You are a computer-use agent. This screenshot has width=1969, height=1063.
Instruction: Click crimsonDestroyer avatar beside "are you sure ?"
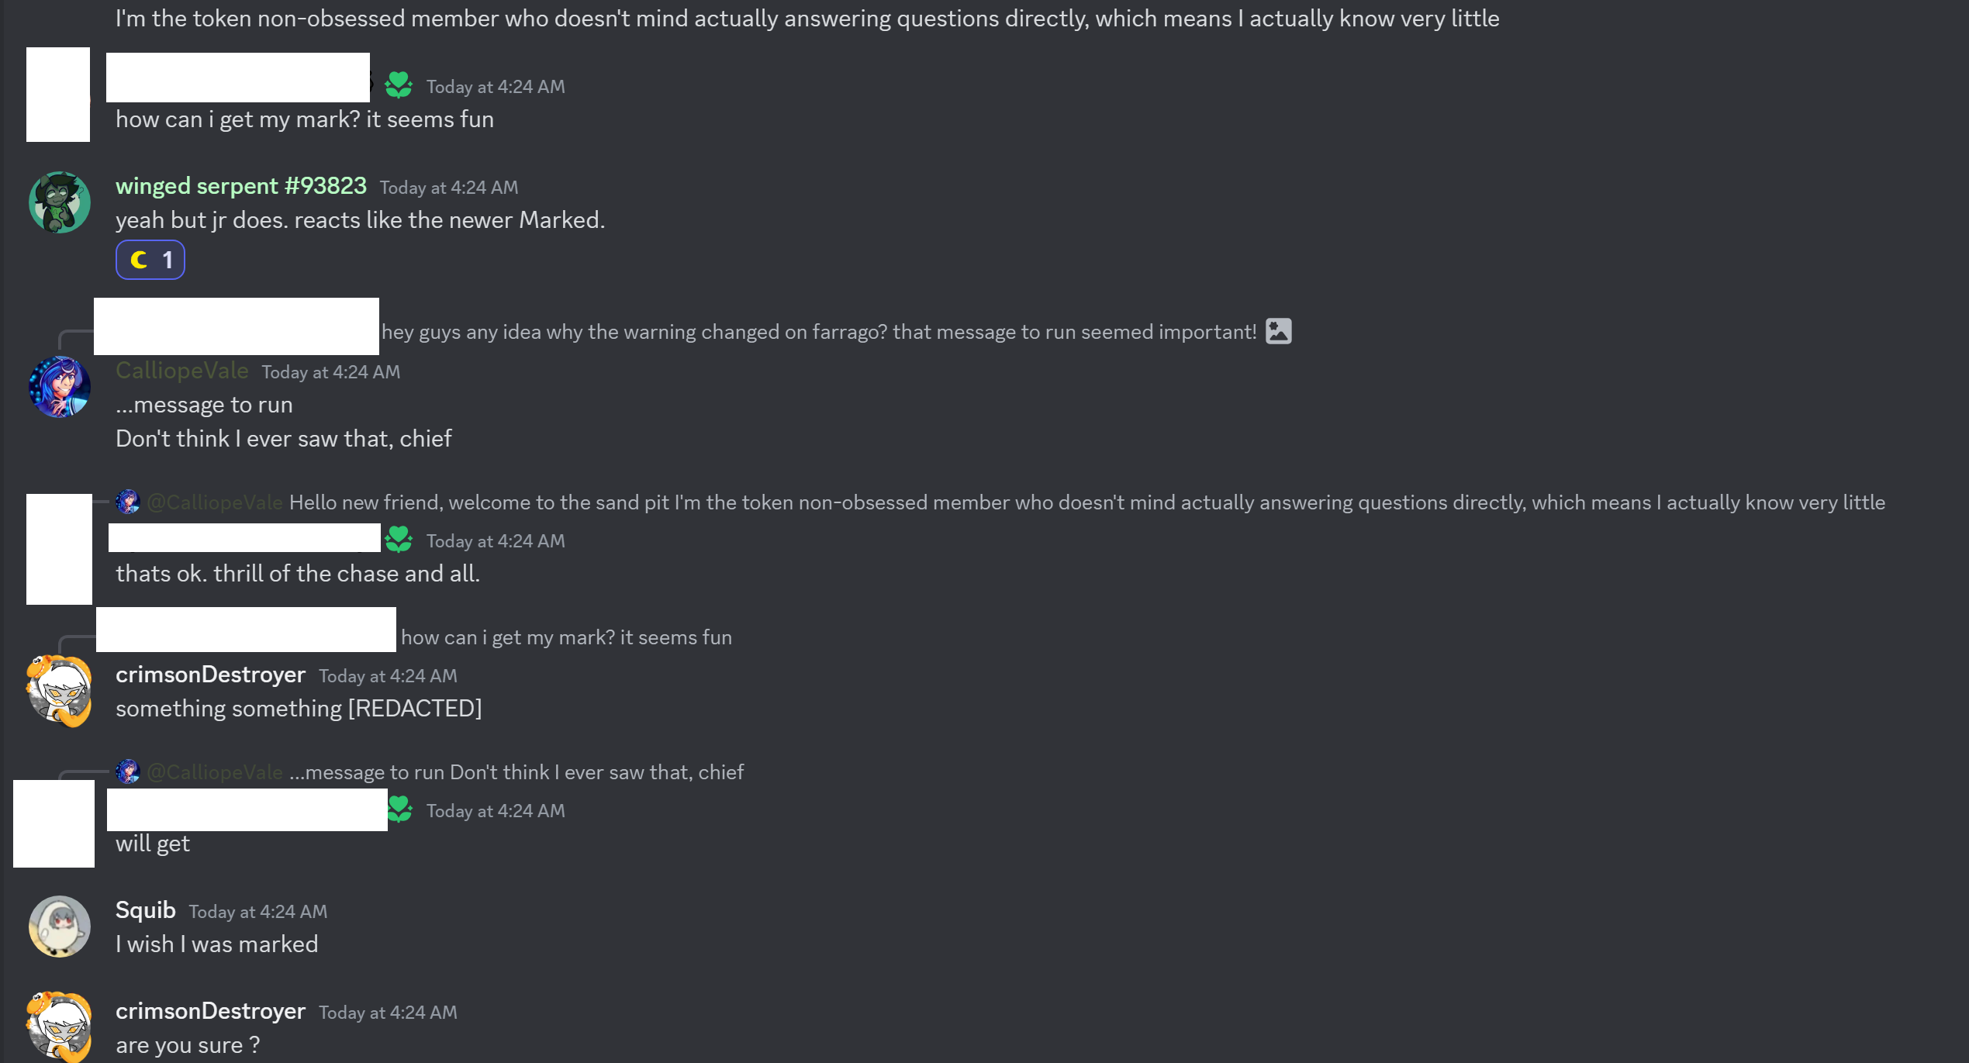pyautogui.click(x=60, y=1027)
